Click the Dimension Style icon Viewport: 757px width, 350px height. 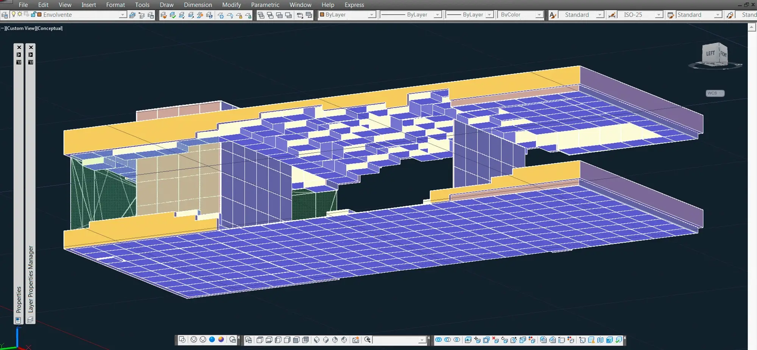tap(612, 15)
